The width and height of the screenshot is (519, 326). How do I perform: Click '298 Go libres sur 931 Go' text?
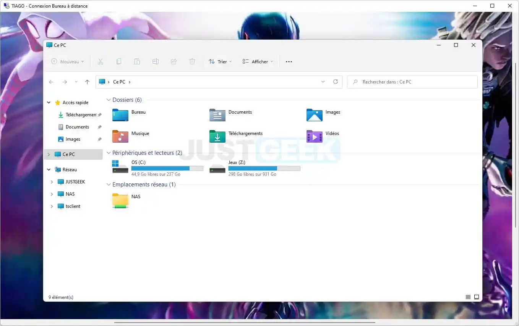[x=252, y=174]
